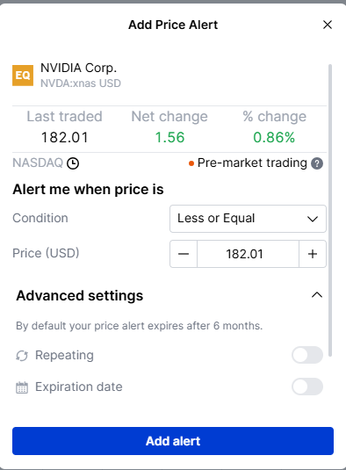Click the Repeating circular arrows icon
Viewport: 346px width, 470px height.
pos(22,356)
